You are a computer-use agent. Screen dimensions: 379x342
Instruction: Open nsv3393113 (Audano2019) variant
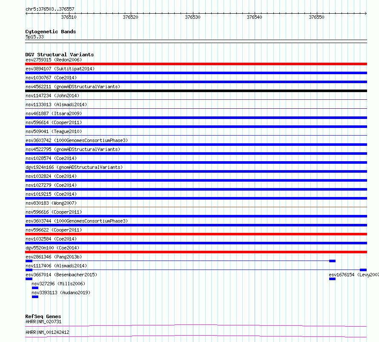pyautogui.click(x=61, y=293)
